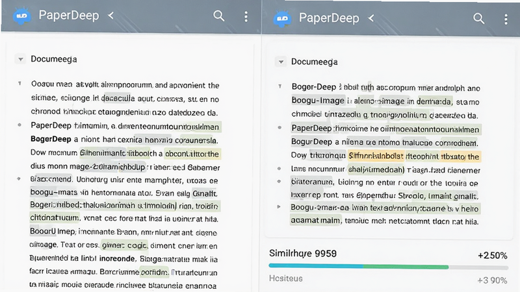
Task: Click the yellow highlighted phrase ending 'the' in the left pane
Action: (192, 154)
